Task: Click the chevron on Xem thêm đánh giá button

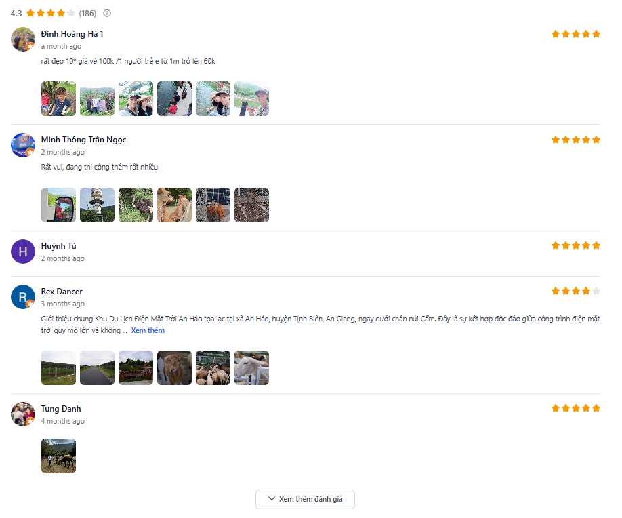Action: point(272,499)
